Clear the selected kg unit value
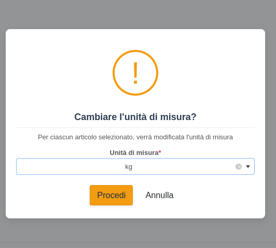The width and height of the screenshot is (276, 248). point(239,166)
